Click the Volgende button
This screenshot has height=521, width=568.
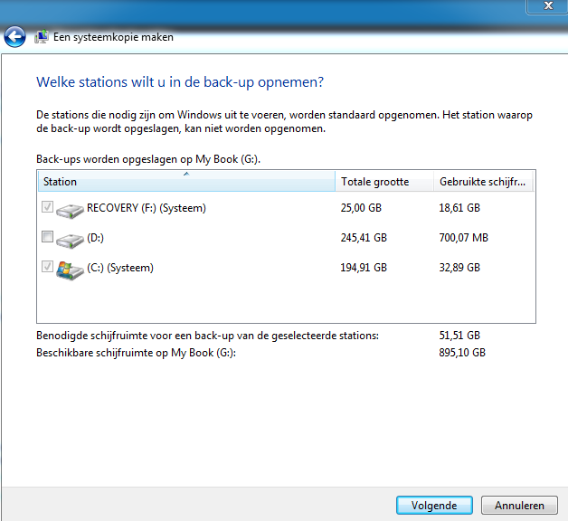pos(434,505)
